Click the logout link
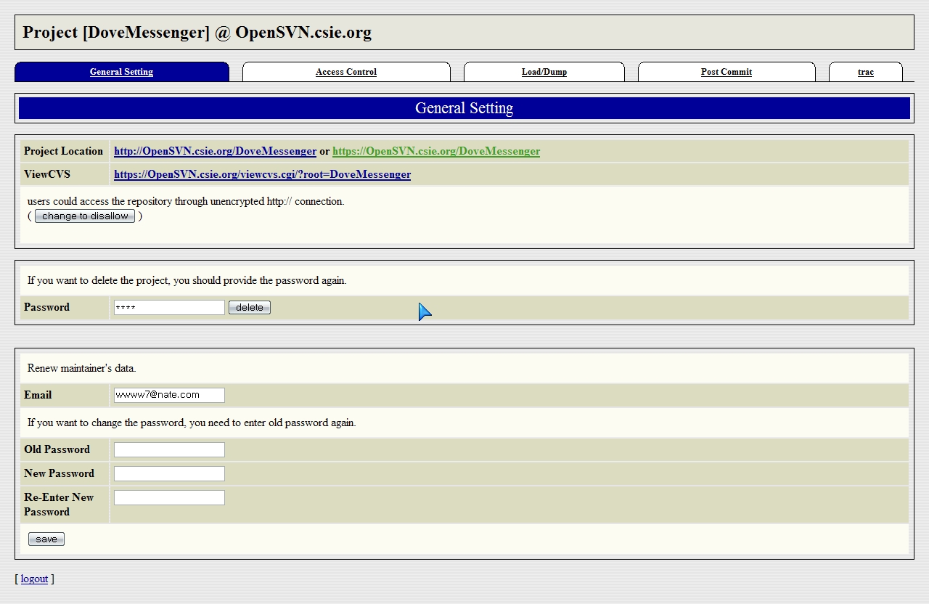 coord(34,579)
